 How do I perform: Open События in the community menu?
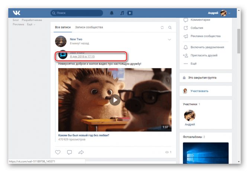pyautogui.click(x=197, y=28)
